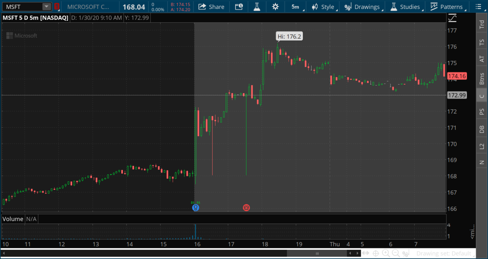Viewport: 488px width, 259px height.
Task: Click the red symbol link indicator
Action: point(57,7)
